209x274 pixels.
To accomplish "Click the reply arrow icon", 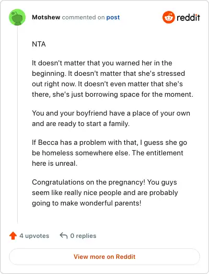I will pos(64,235).
